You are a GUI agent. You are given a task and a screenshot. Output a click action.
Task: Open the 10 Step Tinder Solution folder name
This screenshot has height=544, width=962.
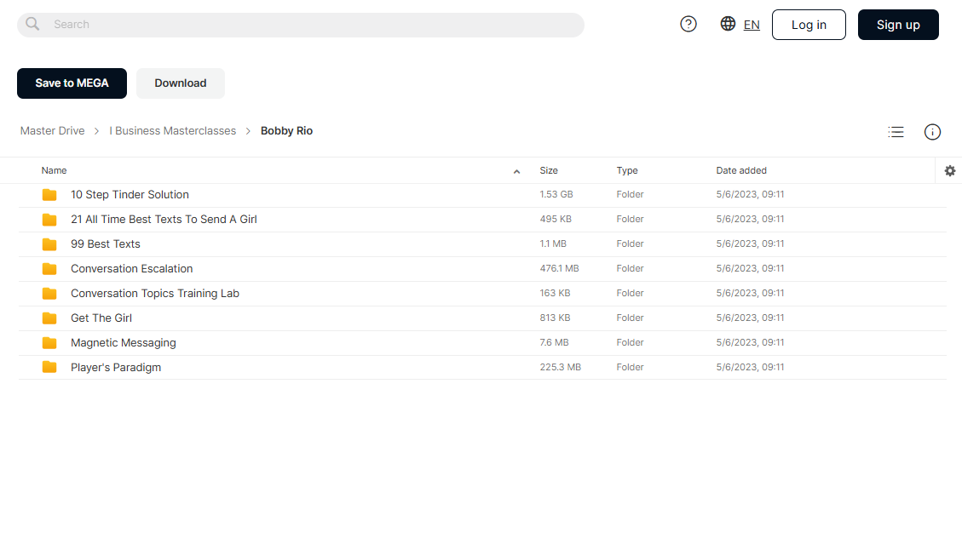coord(130,194)
